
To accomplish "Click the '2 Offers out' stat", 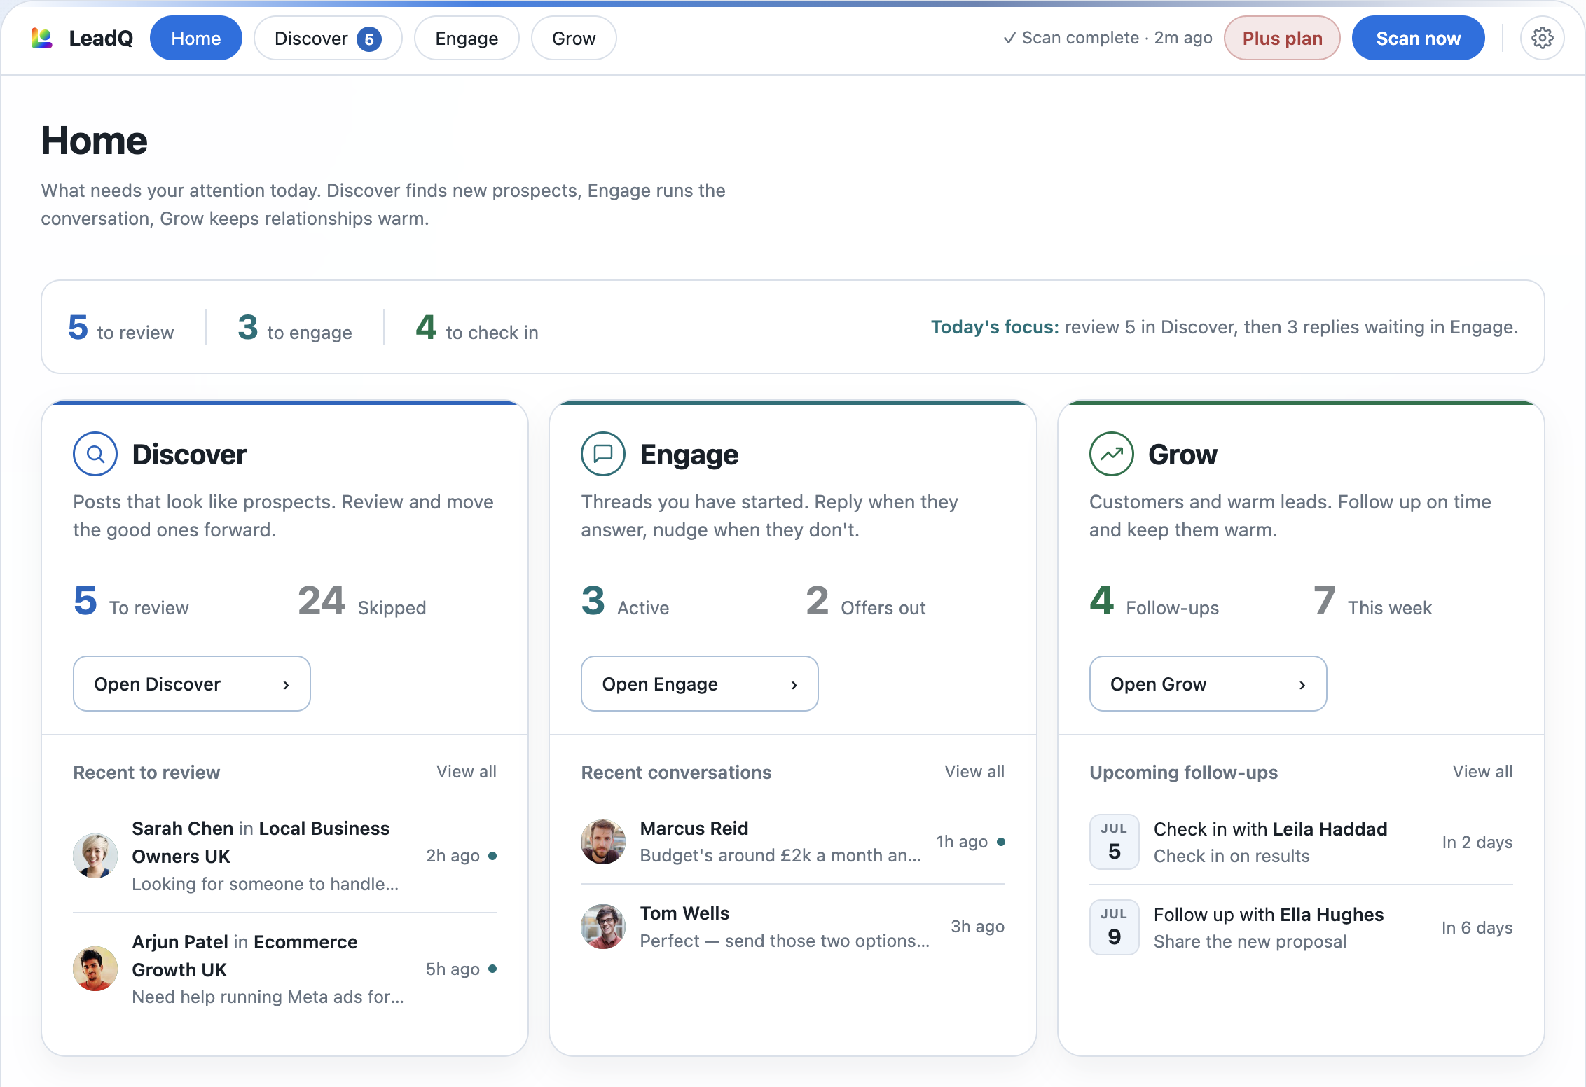I will point(866,602).
